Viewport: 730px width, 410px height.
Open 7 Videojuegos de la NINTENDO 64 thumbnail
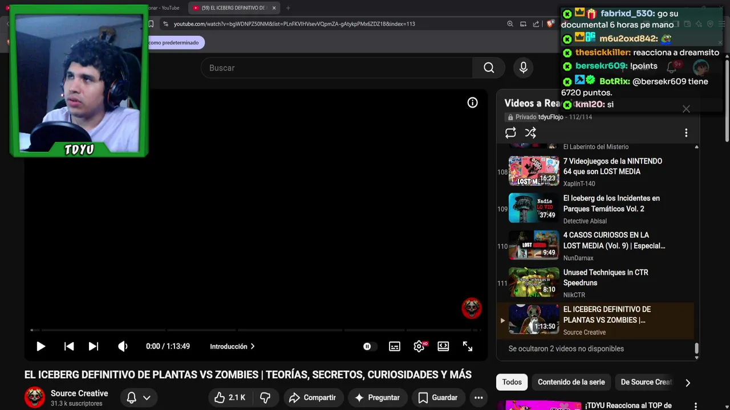click(534, 171)
